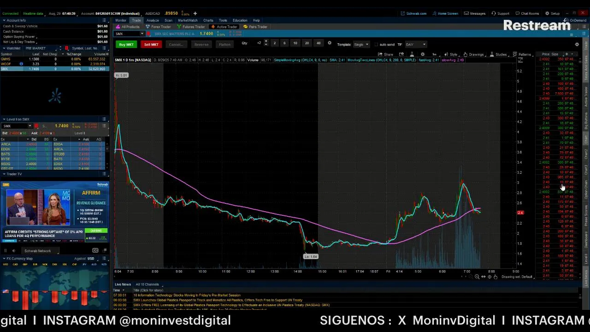Viewport: 590px width, 332px height.
Task: Add a quote with the plus icon
Action: coord(195,13)
